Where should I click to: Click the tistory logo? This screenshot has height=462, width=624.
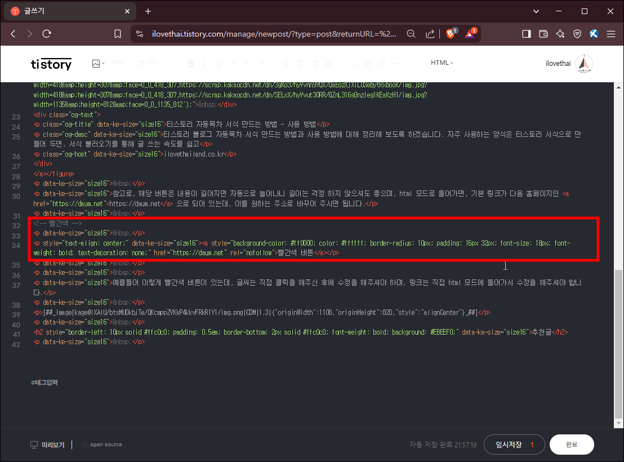tap(51, 64)
